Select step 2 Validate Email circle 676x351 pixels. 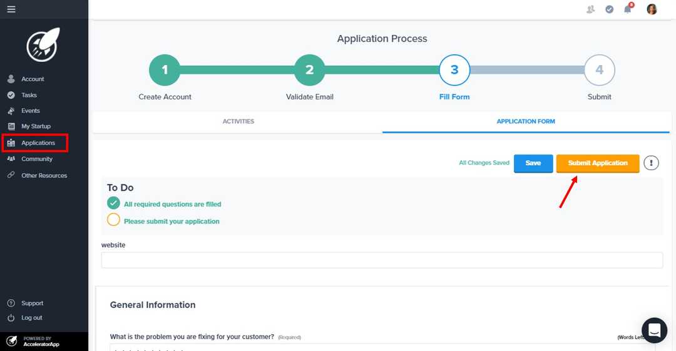tap(310, 70)
